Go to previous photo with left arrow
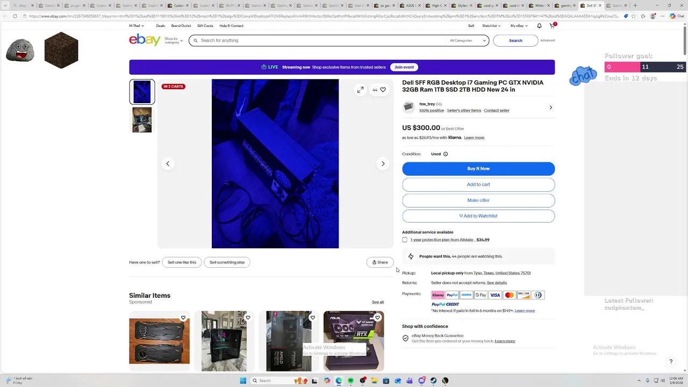Viewport: 688px width, 387px height. 168,163
